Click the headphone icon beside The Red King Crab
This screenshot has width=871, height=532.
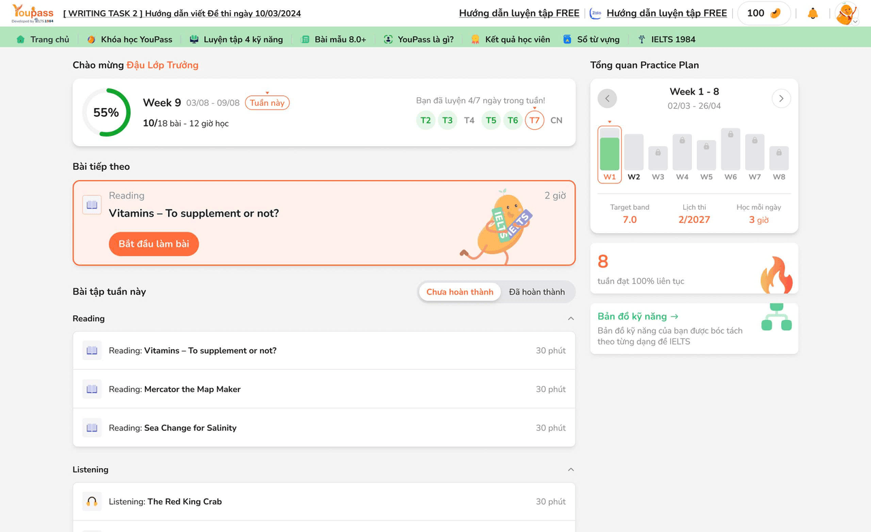tap(92, 501)
